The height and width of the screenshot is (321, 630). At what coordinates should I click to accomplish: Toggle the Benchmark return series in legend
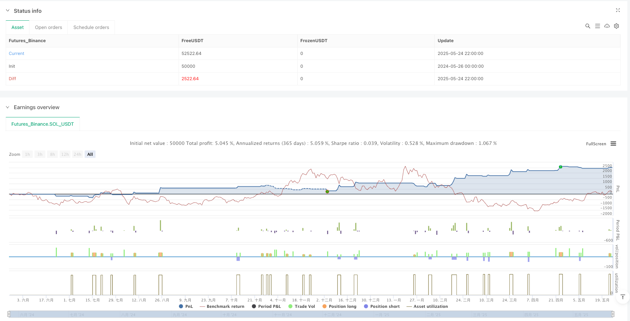(x=222, y=306)
